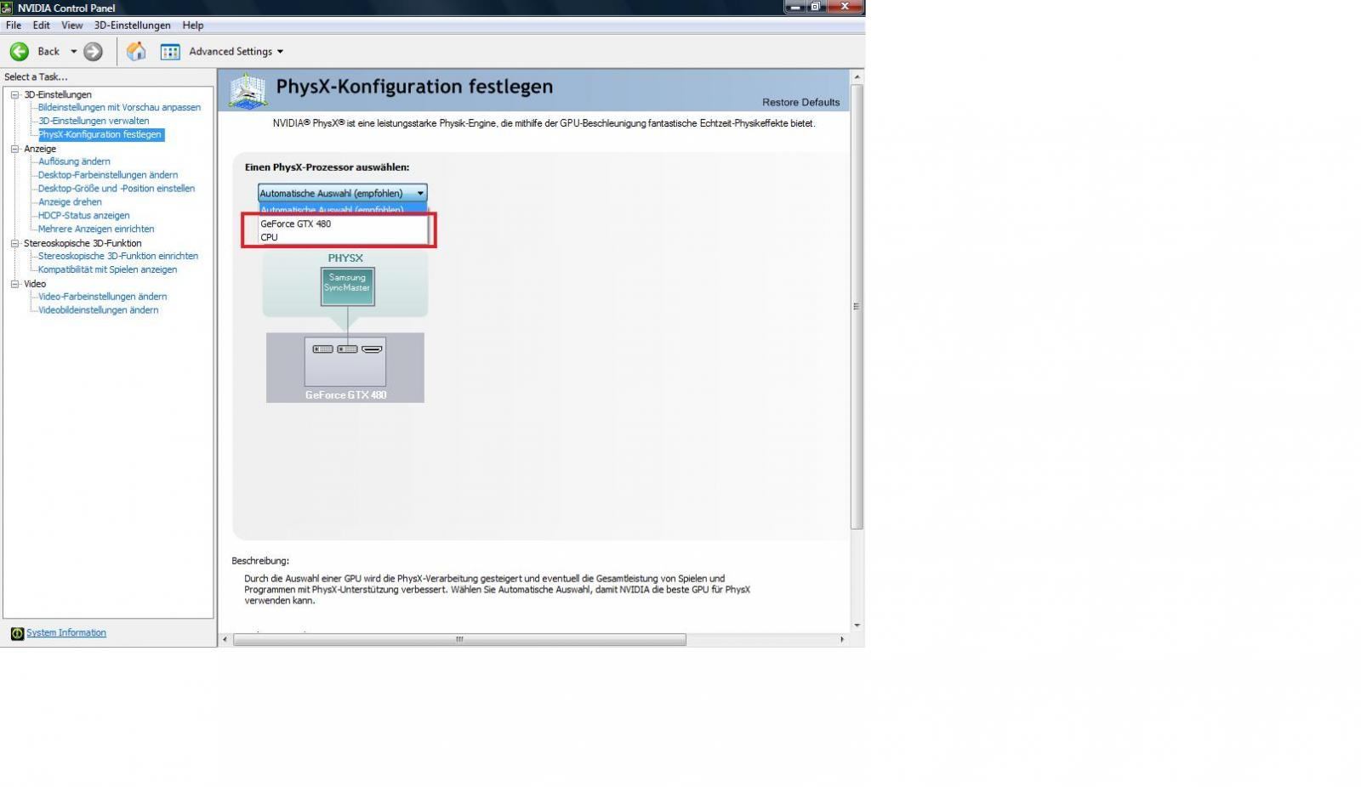
Task: Open the Edit menu
Action: point(41,25)
